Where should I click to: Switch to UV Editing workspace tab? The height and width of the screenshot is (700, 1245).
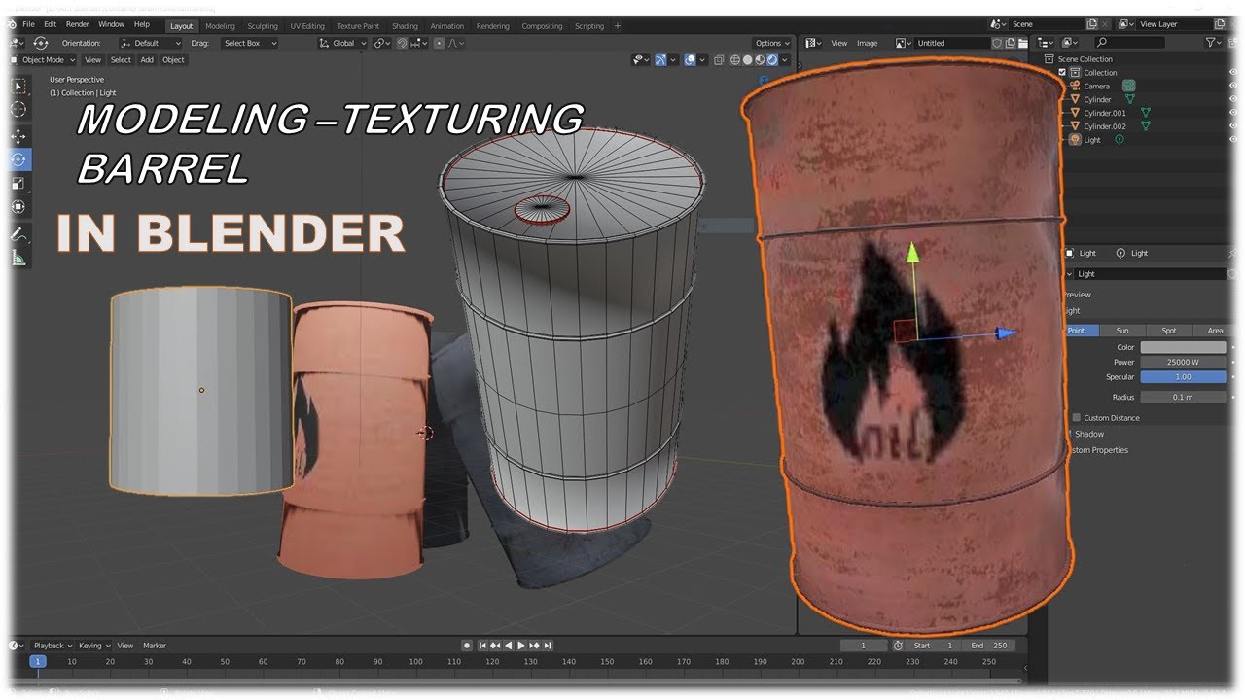pos(307,26)
